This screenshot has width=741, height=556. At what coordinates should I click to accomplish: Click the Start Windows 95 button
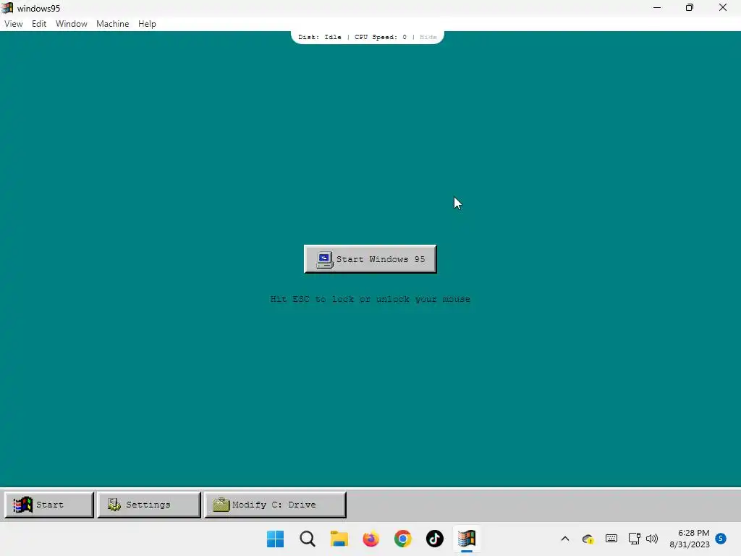click(x=370, y=259)
